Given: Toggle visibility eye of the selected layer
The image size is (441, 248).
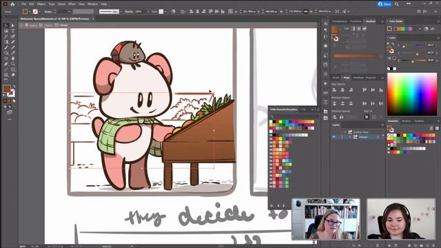Looking at the screenshot, I should 334,137.
